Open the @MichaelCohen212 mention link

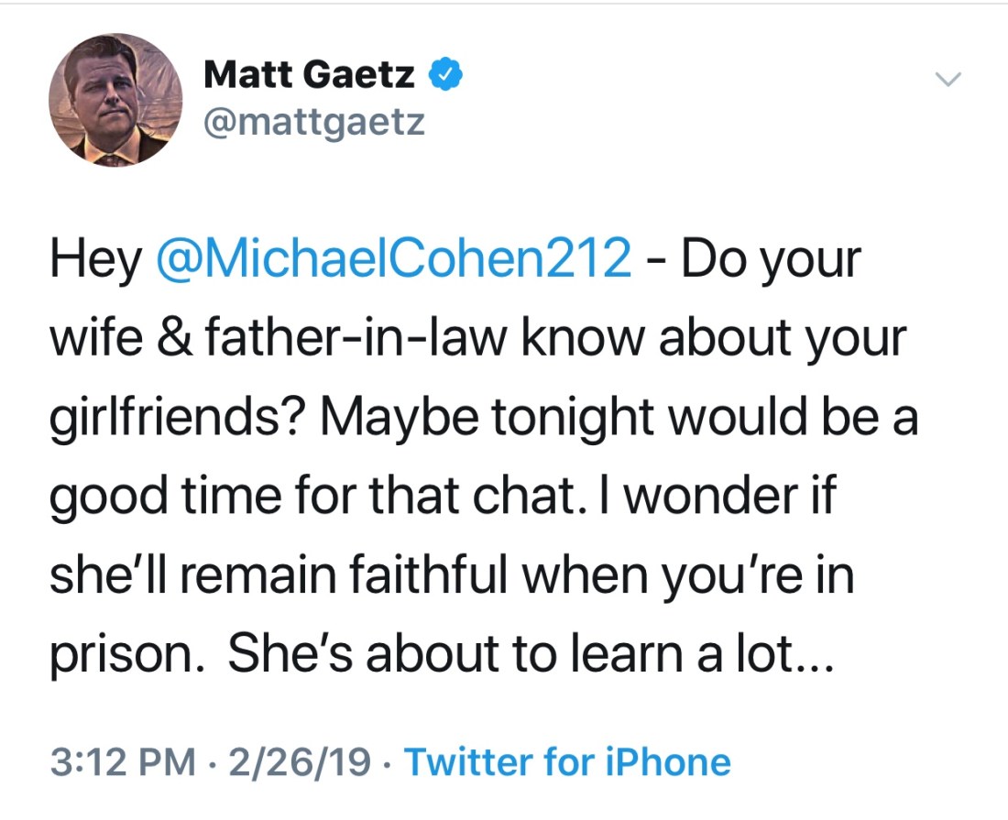tap(394, 260)
